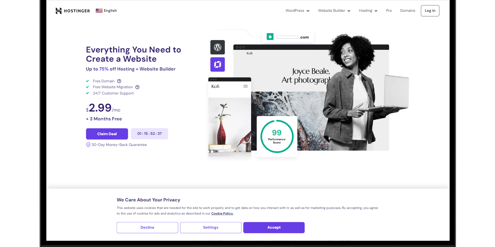Decline cookies in privacy banner

pos(147,228)
